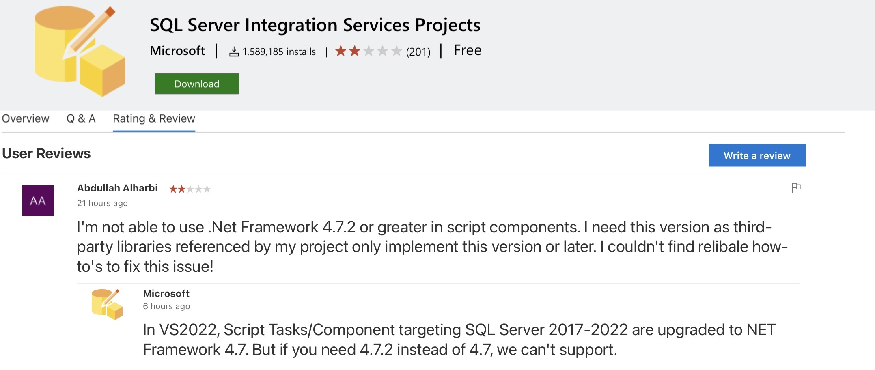Click the fifth star of Abdullah's review rating

pos(208,189)
